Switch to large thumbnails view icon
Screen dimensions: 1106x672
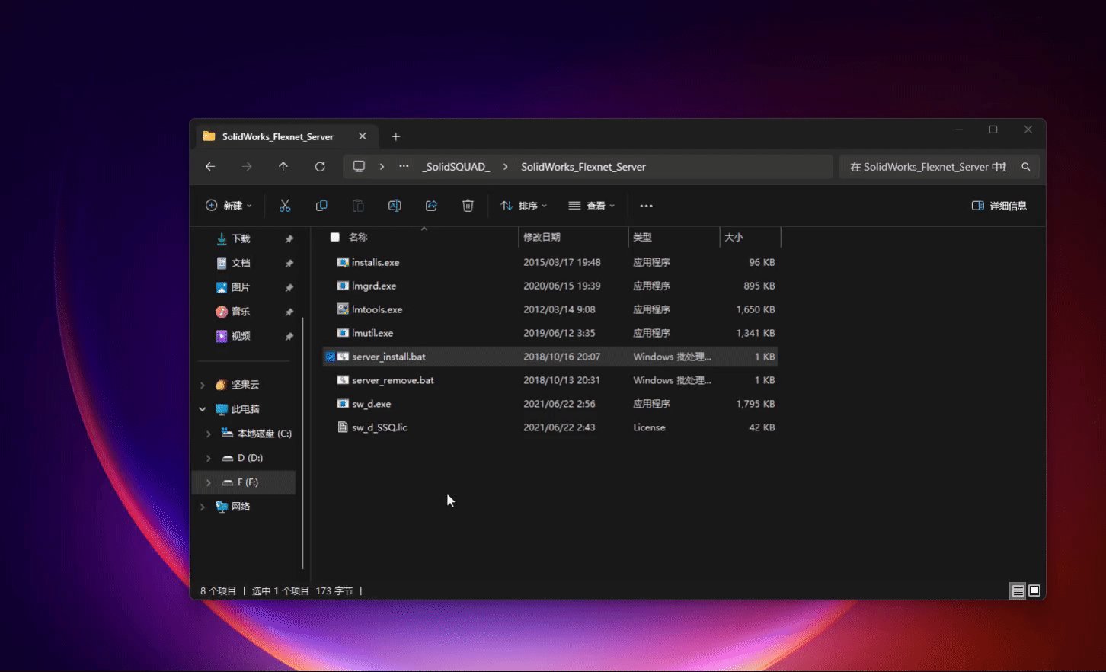pyautogui.click(x=1034, y=590)
